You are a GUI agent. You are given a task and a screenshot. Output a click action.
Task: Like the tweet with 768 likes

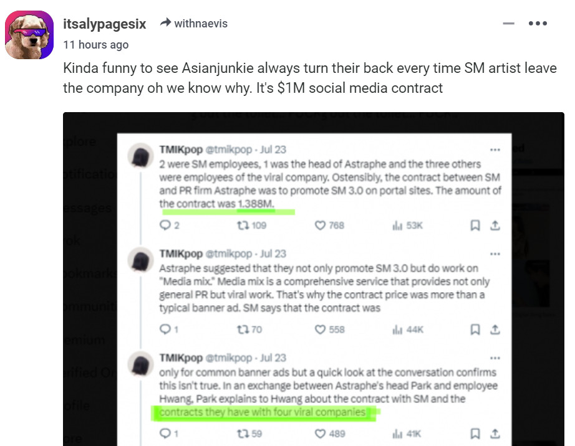[x=320, y=225]
